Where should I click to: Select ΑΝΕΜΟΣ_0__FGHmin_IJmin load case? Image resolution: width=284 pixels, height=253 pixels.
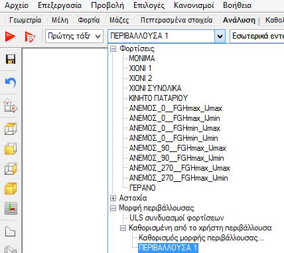tap(173, 138)
